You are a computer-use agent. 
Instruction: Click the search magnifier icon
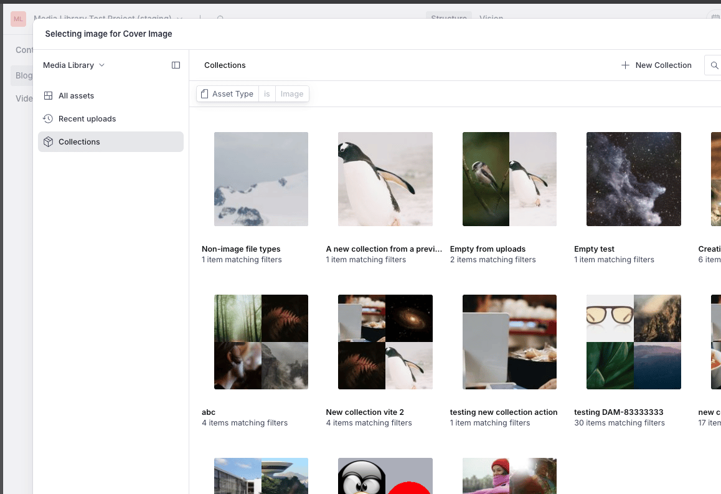point(714,65)
